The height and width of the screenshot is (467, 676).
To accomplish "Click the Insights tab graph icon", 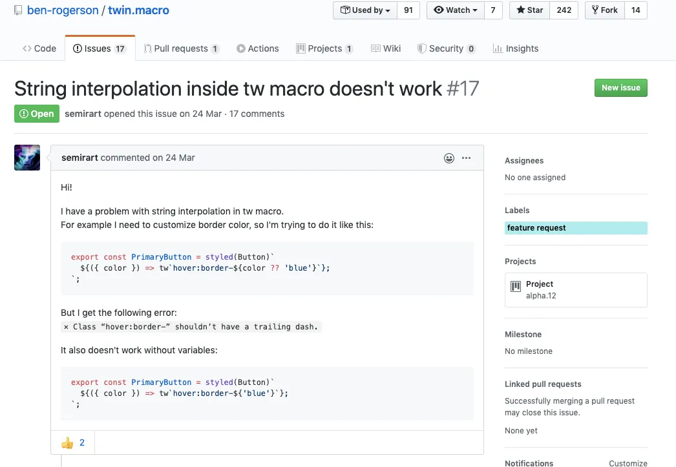I will [x=498, y=48].
